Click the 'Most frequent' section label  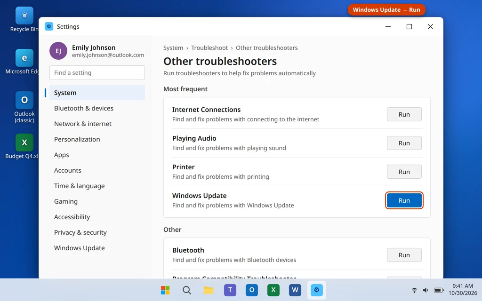tap(185, 89)
